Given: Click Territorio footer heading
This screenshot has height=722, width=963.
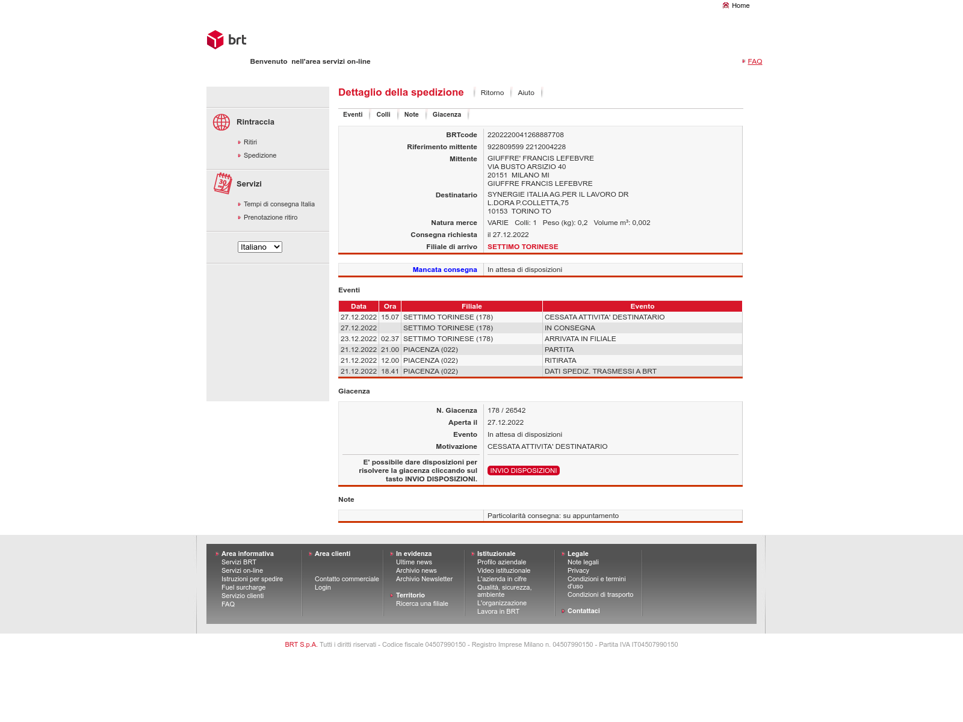Looking at the screenshot, I should tap(410, 595).
